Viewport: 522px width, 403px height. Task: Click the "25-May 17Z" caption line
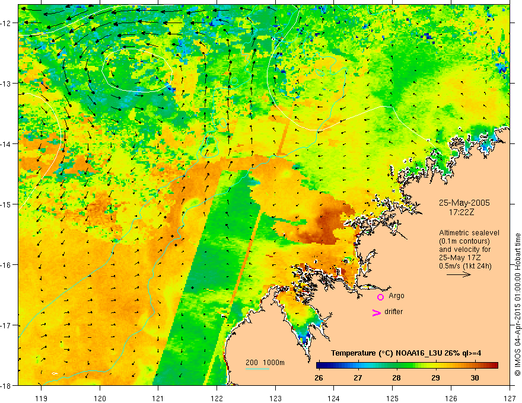(x=460, y=258)
